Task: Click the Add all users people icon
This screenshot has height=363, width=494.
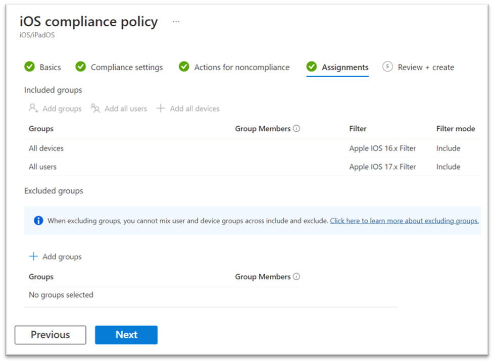Action: (95, 109)
